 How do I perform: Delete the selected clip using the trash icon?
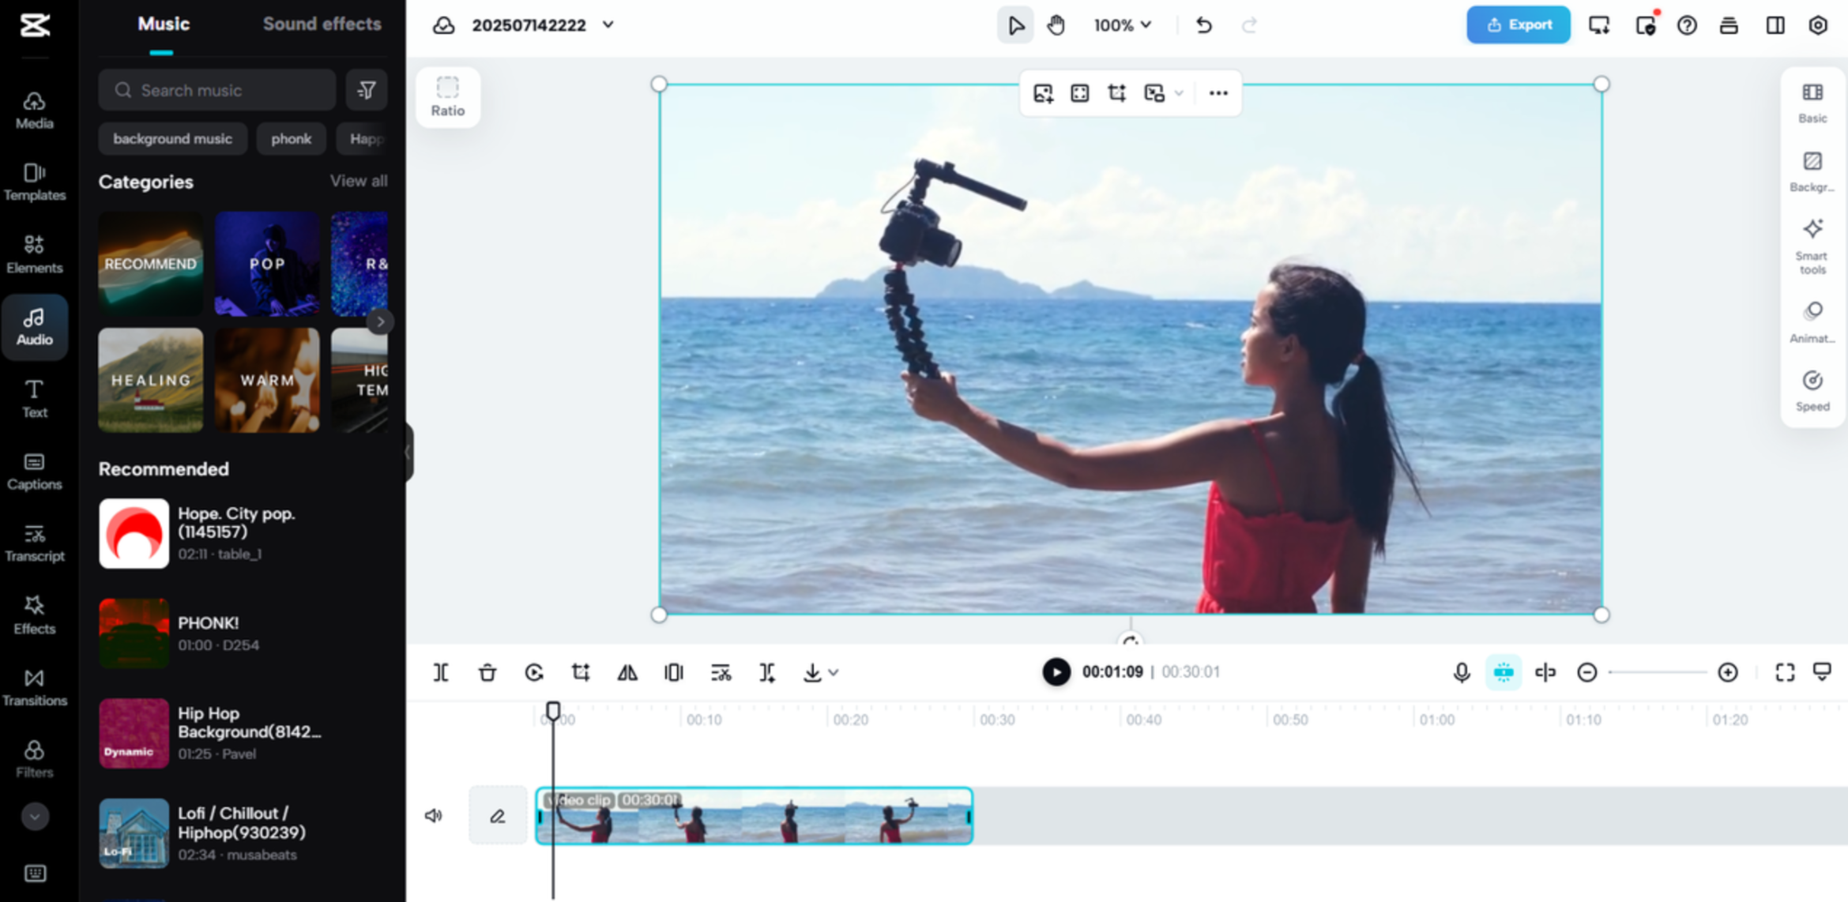(x=487, y=672)
